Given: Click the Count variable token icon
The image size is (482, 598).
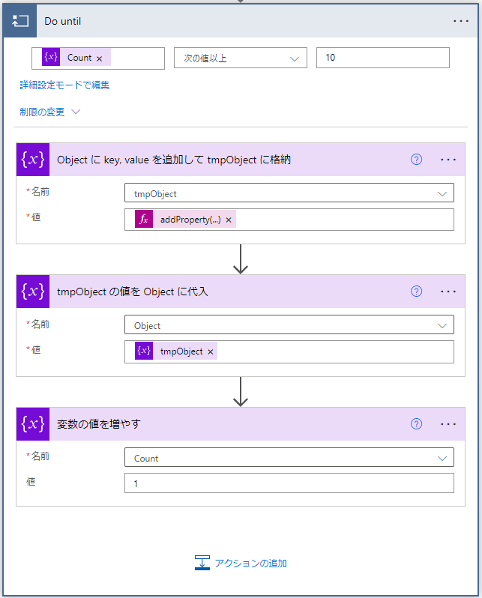Looking at the screenshot, I should [51, 58].
